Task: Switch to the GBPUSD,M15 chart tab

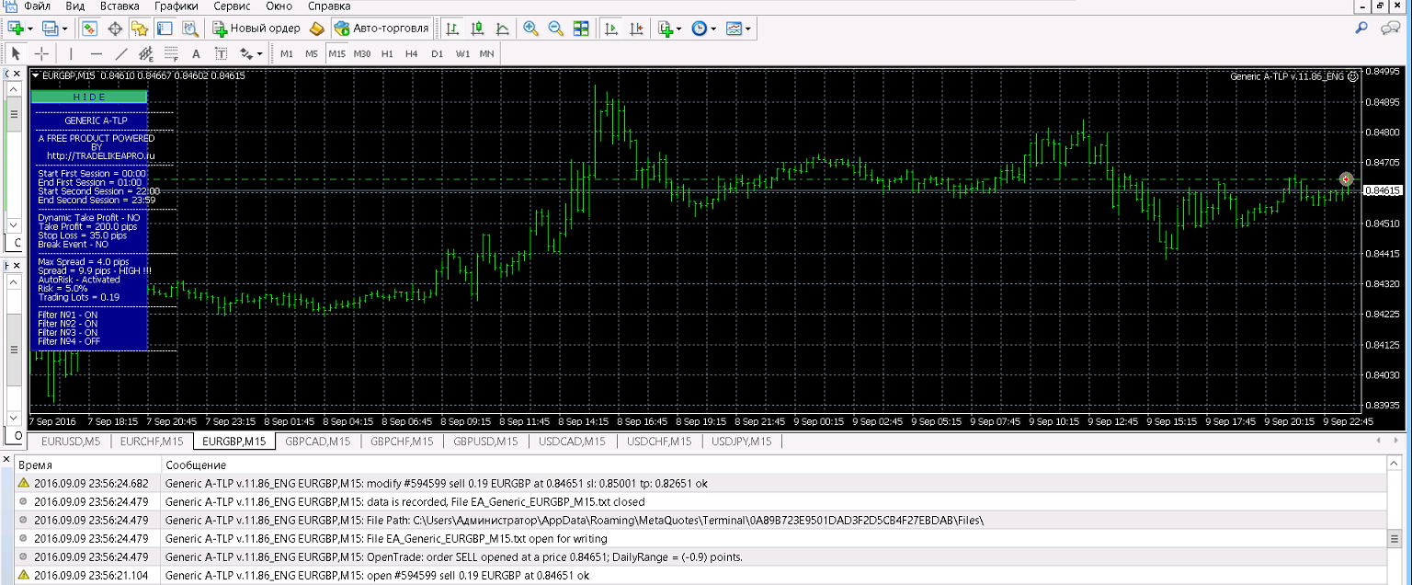Action: [x=487, y=442]
